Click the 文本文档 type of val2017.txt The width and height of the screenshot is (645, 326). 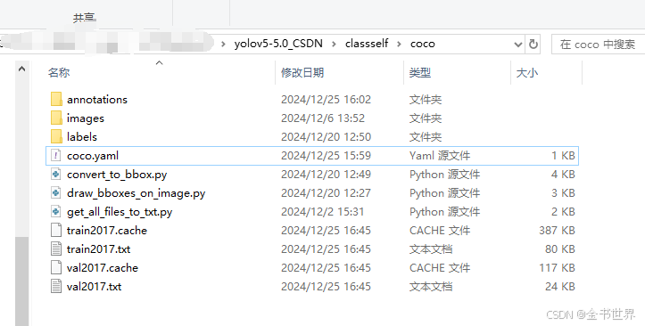coord(431,287)
